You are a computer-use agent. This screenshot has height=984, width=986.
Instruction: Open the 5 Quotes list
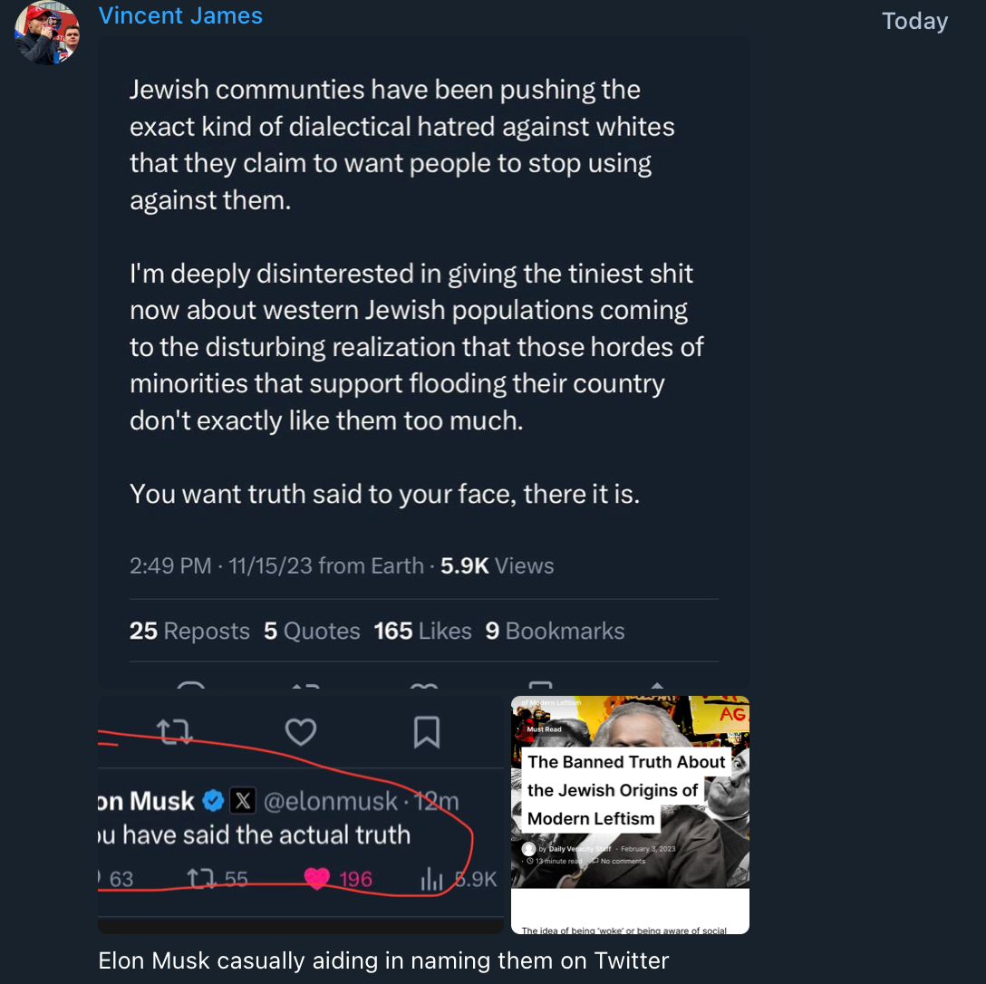(311, 631)
